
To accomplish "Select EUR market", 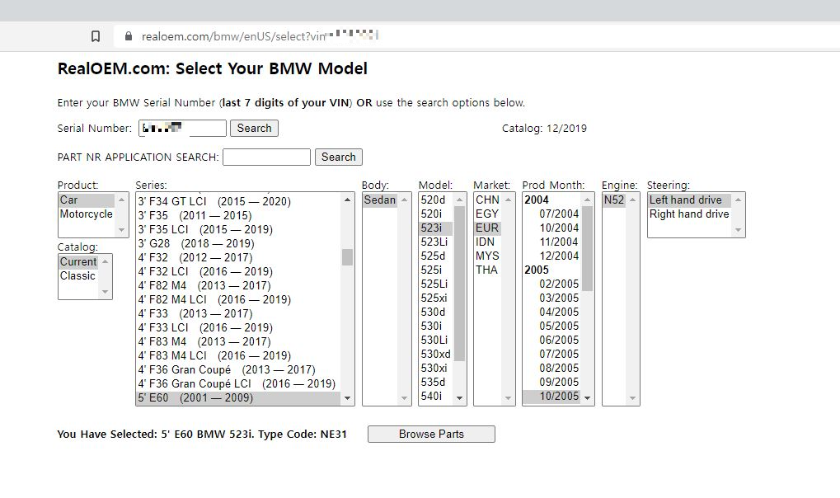I will click(487, 228).
